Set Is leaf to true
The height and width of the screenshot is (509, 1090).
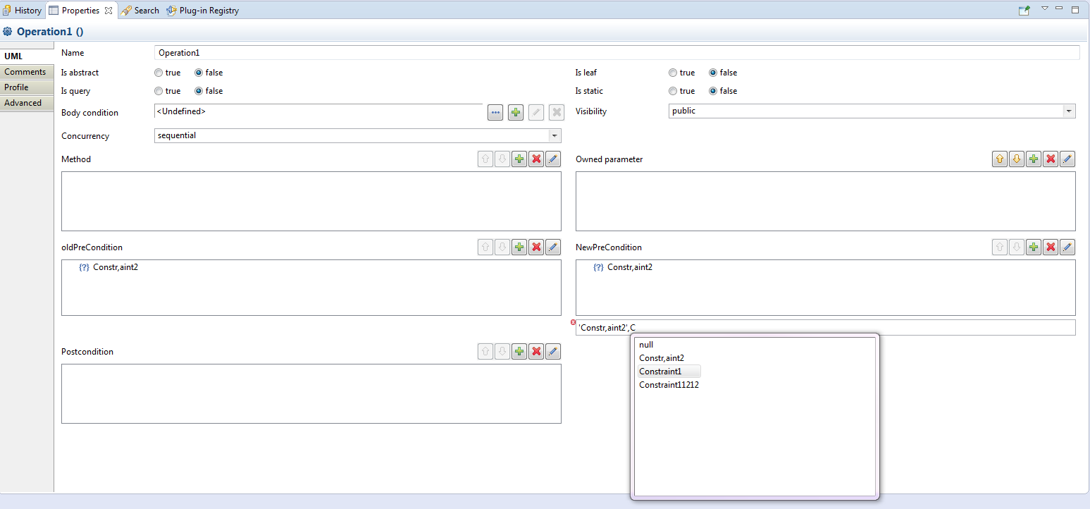[x=673, y=73]
